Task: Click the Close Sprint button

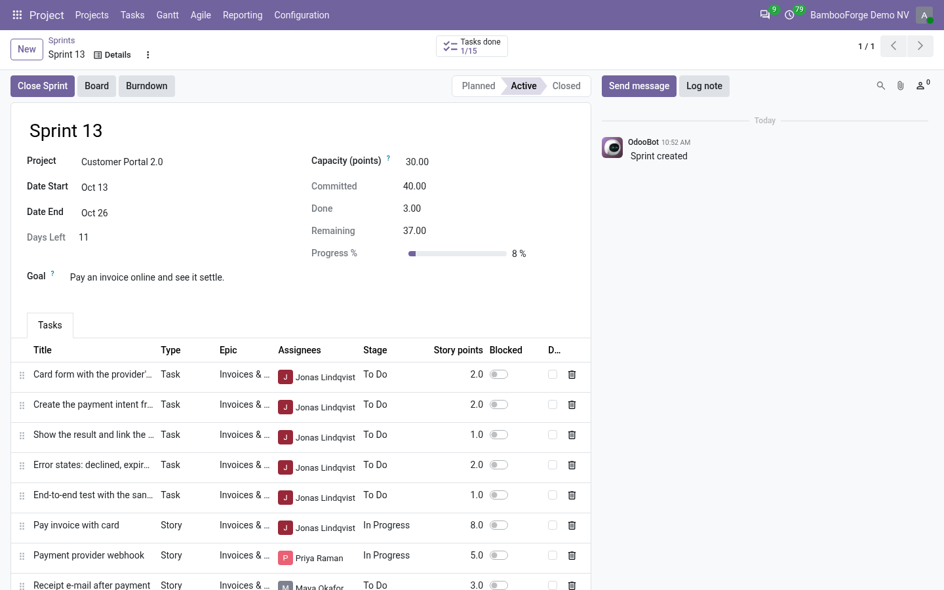Action: (x=43, y=86)
